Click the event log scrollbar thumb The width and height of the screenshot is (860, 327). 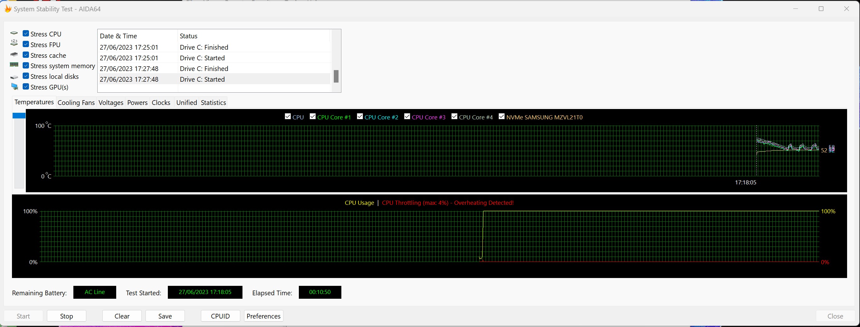[336, 76]
